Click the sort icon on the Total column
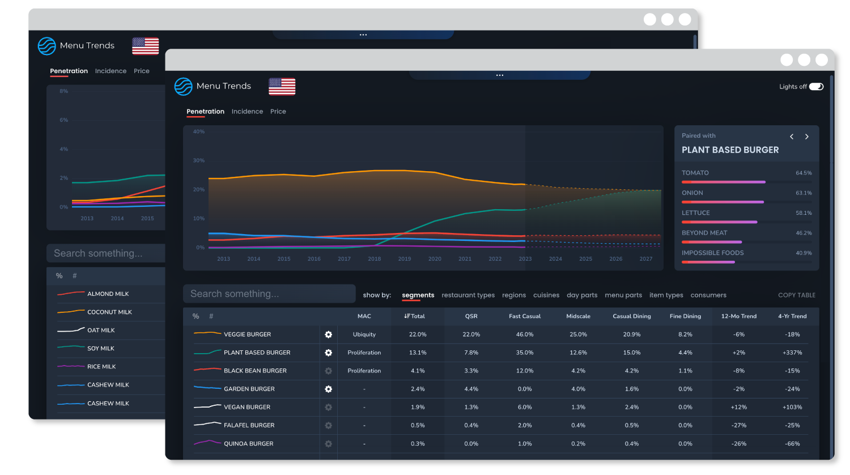This screenshot has height=475, width=850. coord(406,316)
